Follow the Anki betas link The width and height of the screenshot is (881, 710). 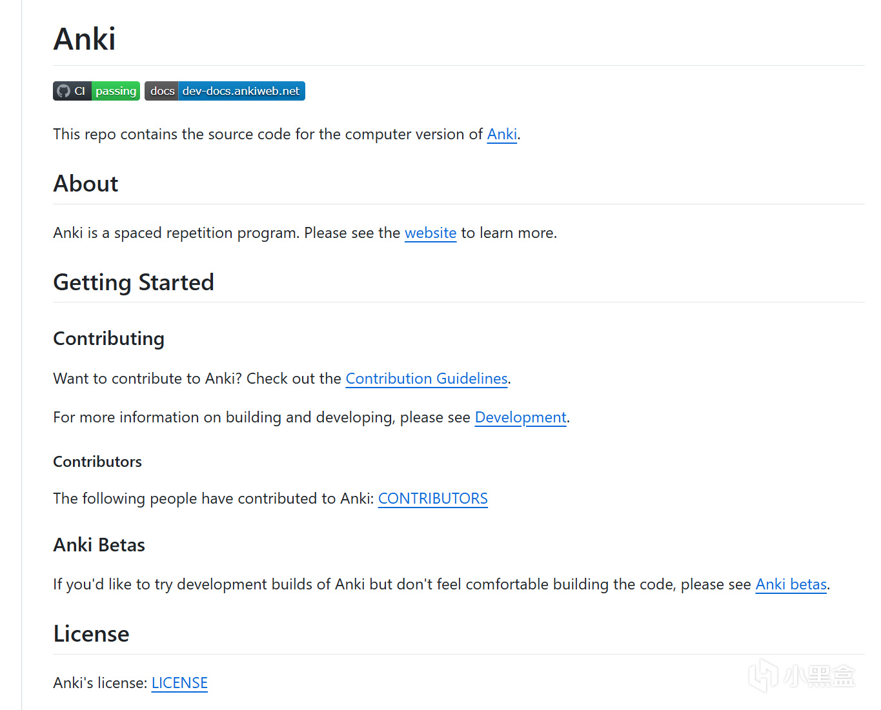coord(791,584)
